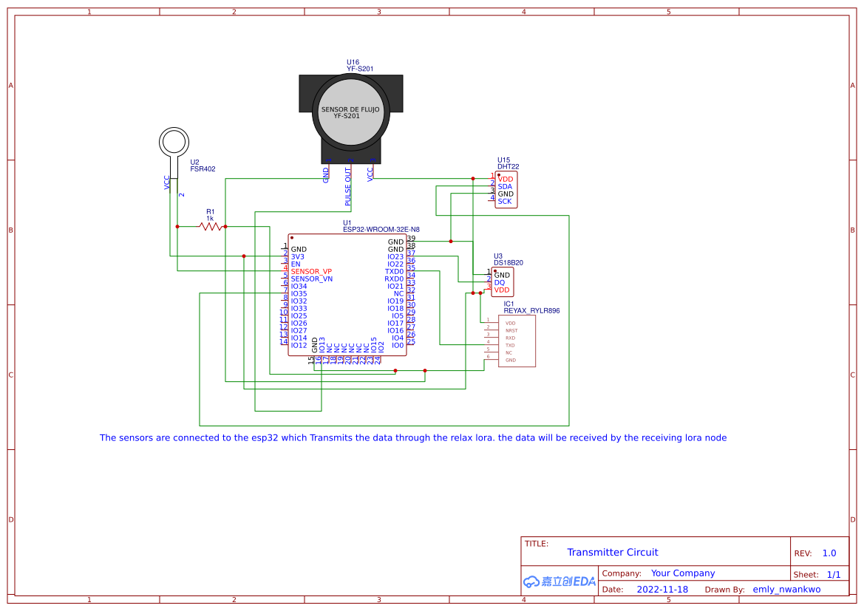Click the blue annotation text about sensor transmission
Viewport: 864px width, 611px height.
point(412,437)
